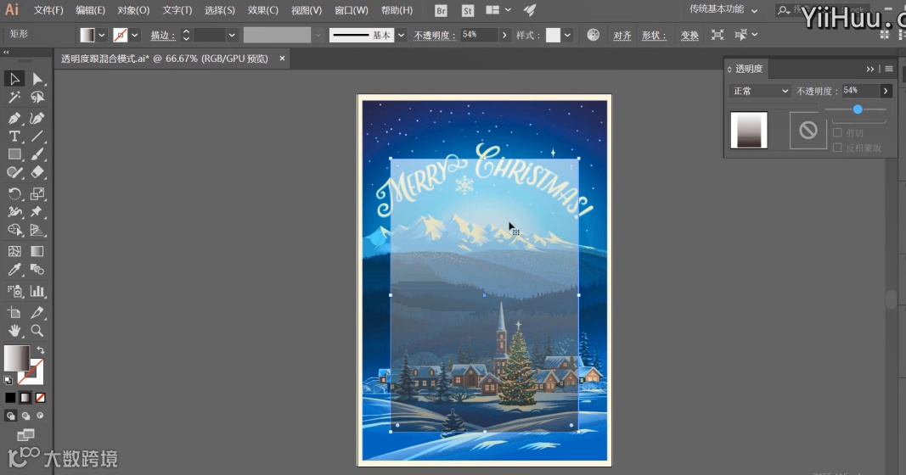Open the 文字(T) menu
This screenshot has height=475, width=906.
pos(177,10)
